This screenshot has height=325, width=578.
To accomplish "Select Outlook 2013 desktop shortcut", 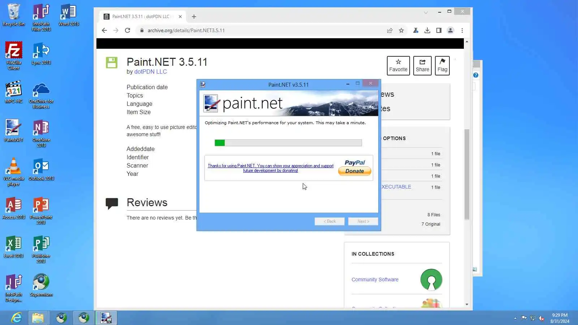I will (x=41, y=170).
